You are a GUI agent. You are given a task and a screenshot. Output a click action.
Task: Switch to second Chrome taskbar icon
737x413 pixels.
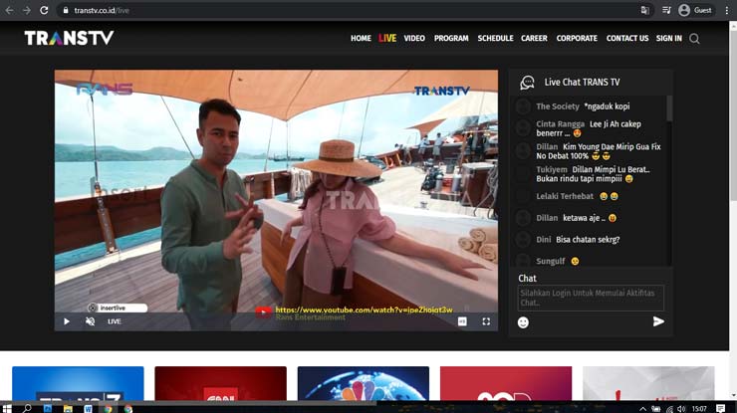pyautogui.click(x=128, y=408)
